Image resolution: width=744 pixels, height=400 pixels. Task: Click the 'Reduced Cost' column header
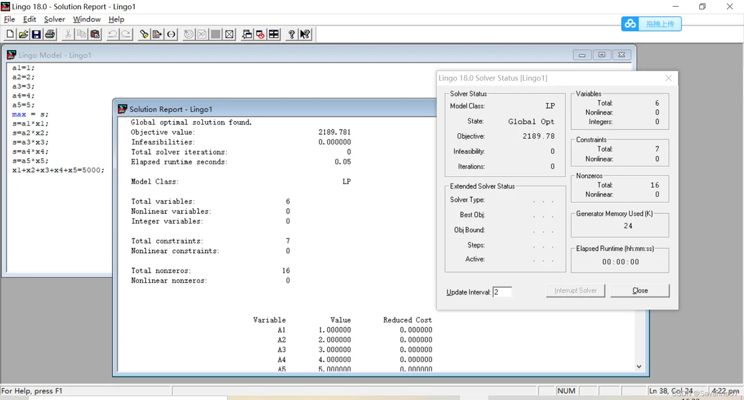click(407, 320)
